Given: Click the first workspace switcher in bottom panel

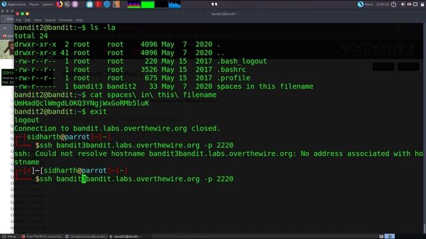Looking at the screenshot, I should [381, 236].
